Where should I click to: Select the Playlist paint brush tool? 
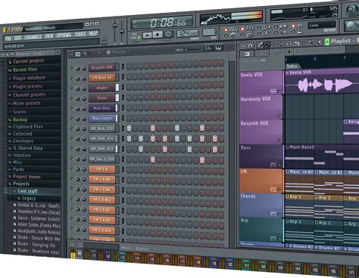tap(267, 45)
